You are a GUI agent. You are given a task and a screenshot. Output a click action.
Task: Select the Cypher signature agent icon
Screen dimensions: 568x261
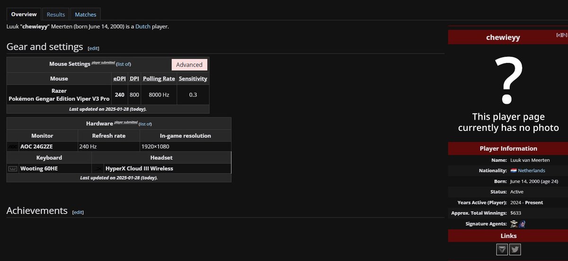[514, 224]
